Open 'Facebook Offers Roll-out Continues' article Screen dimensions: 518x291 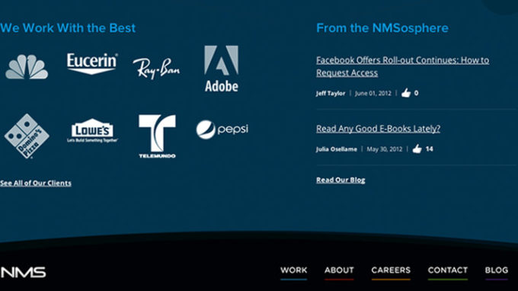click(403, 66)
